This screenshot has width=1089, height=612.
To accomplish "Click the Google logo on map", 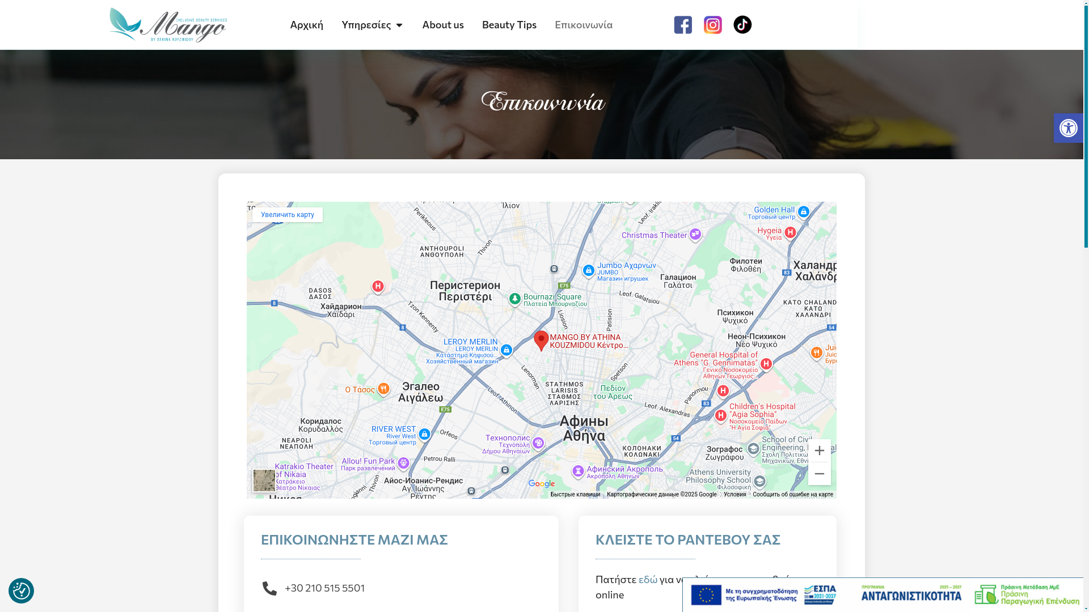I will pos(542,484).
